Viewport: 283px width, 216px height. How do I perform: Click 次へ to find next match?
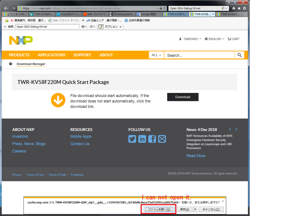click(92, 27)
